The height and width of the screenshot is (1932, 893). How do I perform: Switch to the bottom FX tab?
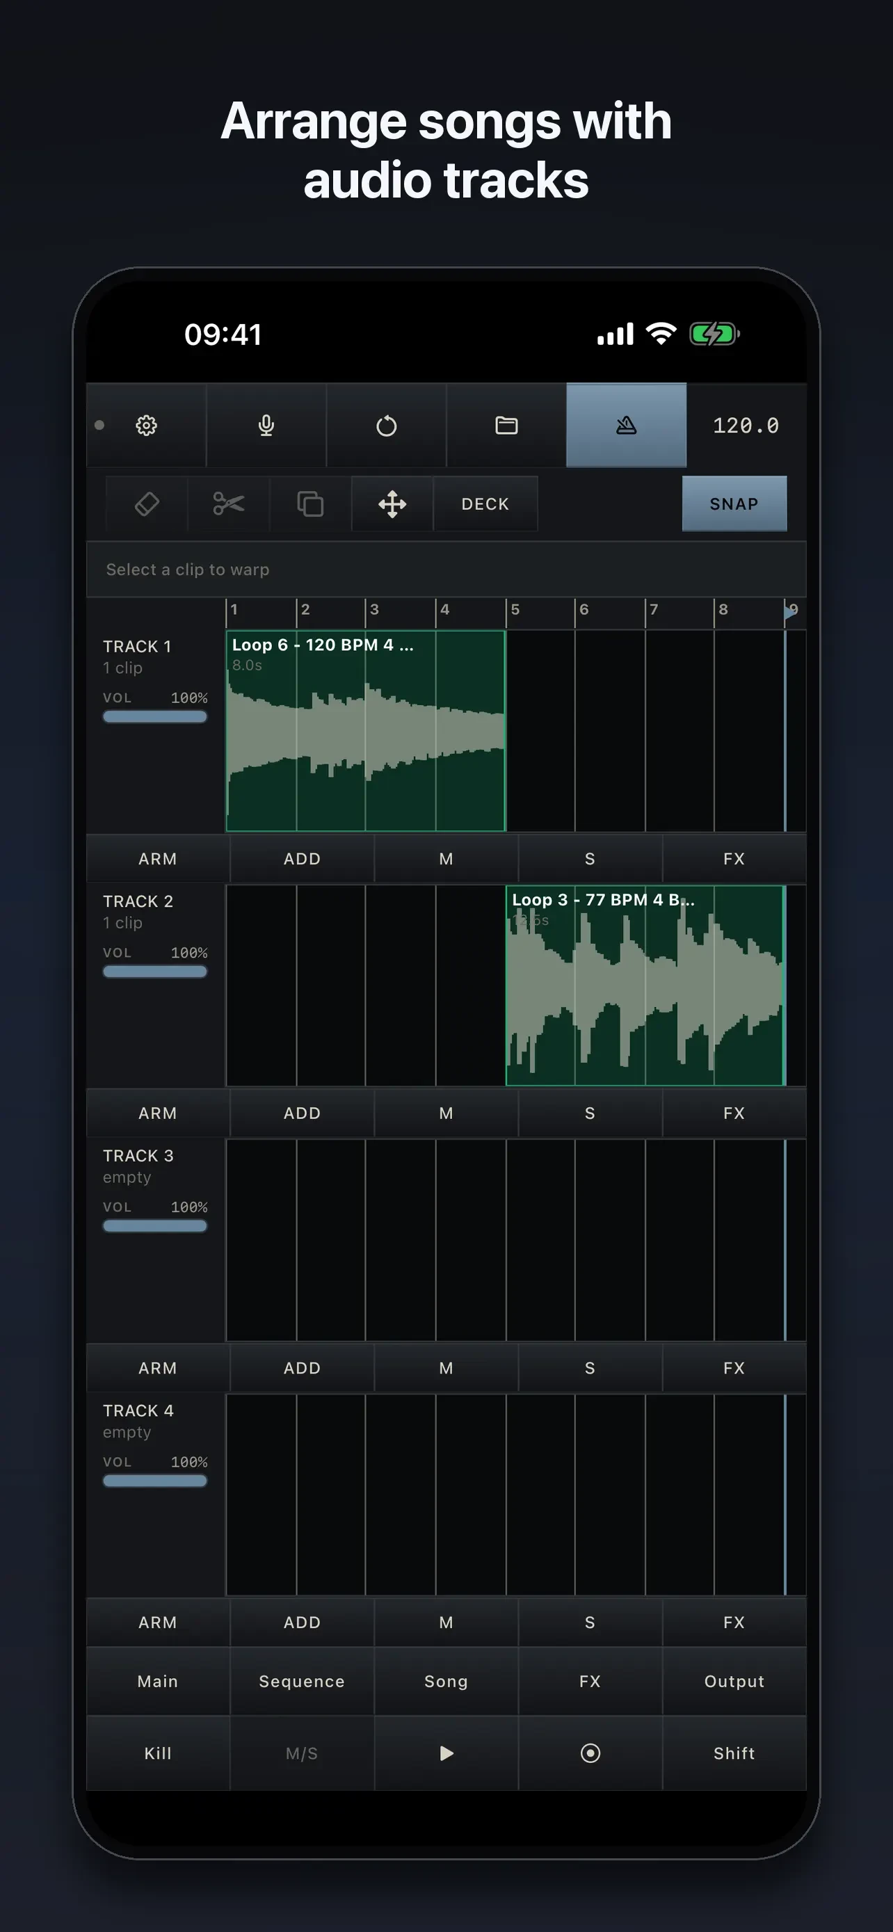(590, 1682)
